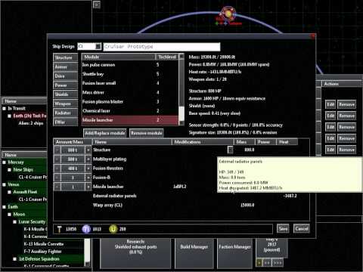Image resolution: width=363 pixels, height=272 pixels.
Task: Click the yellow U uranium resource icon
Action: [x=113, y=229]
